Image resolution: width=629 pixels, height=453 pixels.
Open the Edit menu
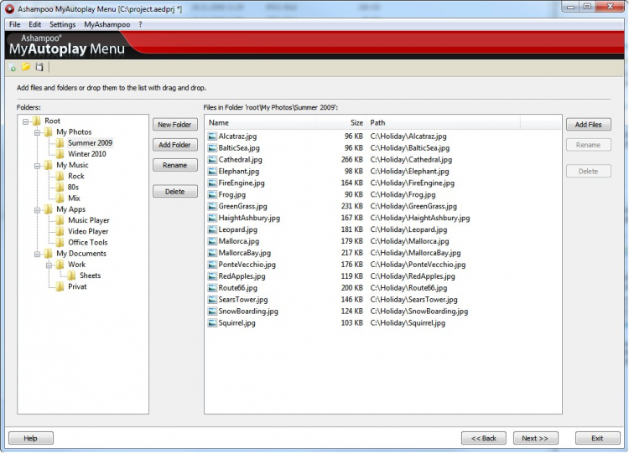[x=35, y=24]
